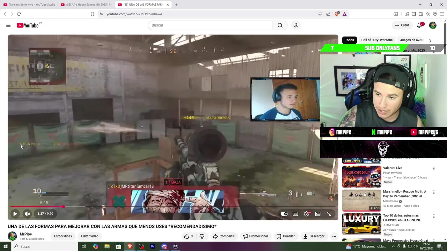Open a new browser tab
Viewport: 447px width, 251px height.
click(x=176, y=5)
